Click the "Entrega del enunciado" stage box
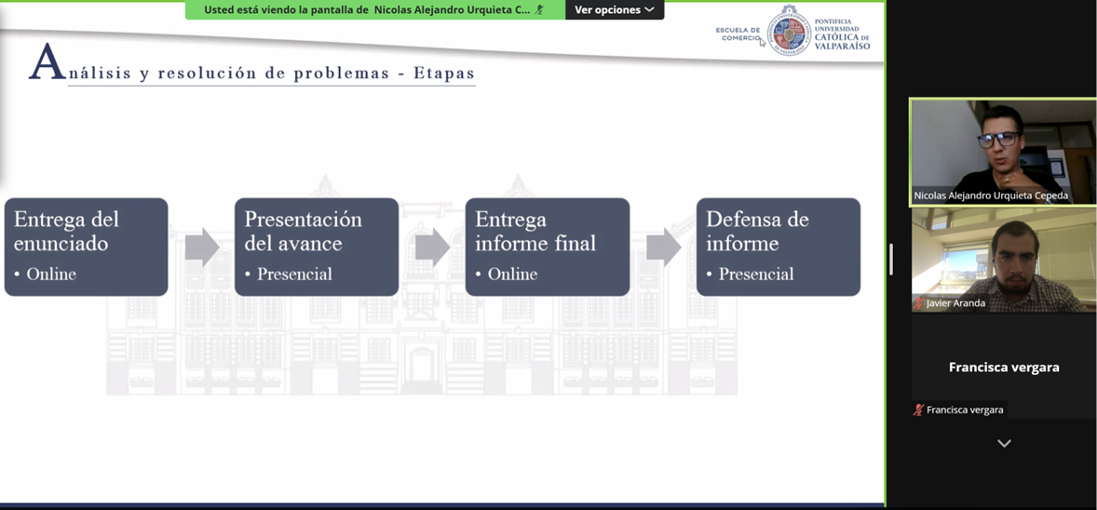The height and width of the screenshot is (510, 1097). coord(87,247)
